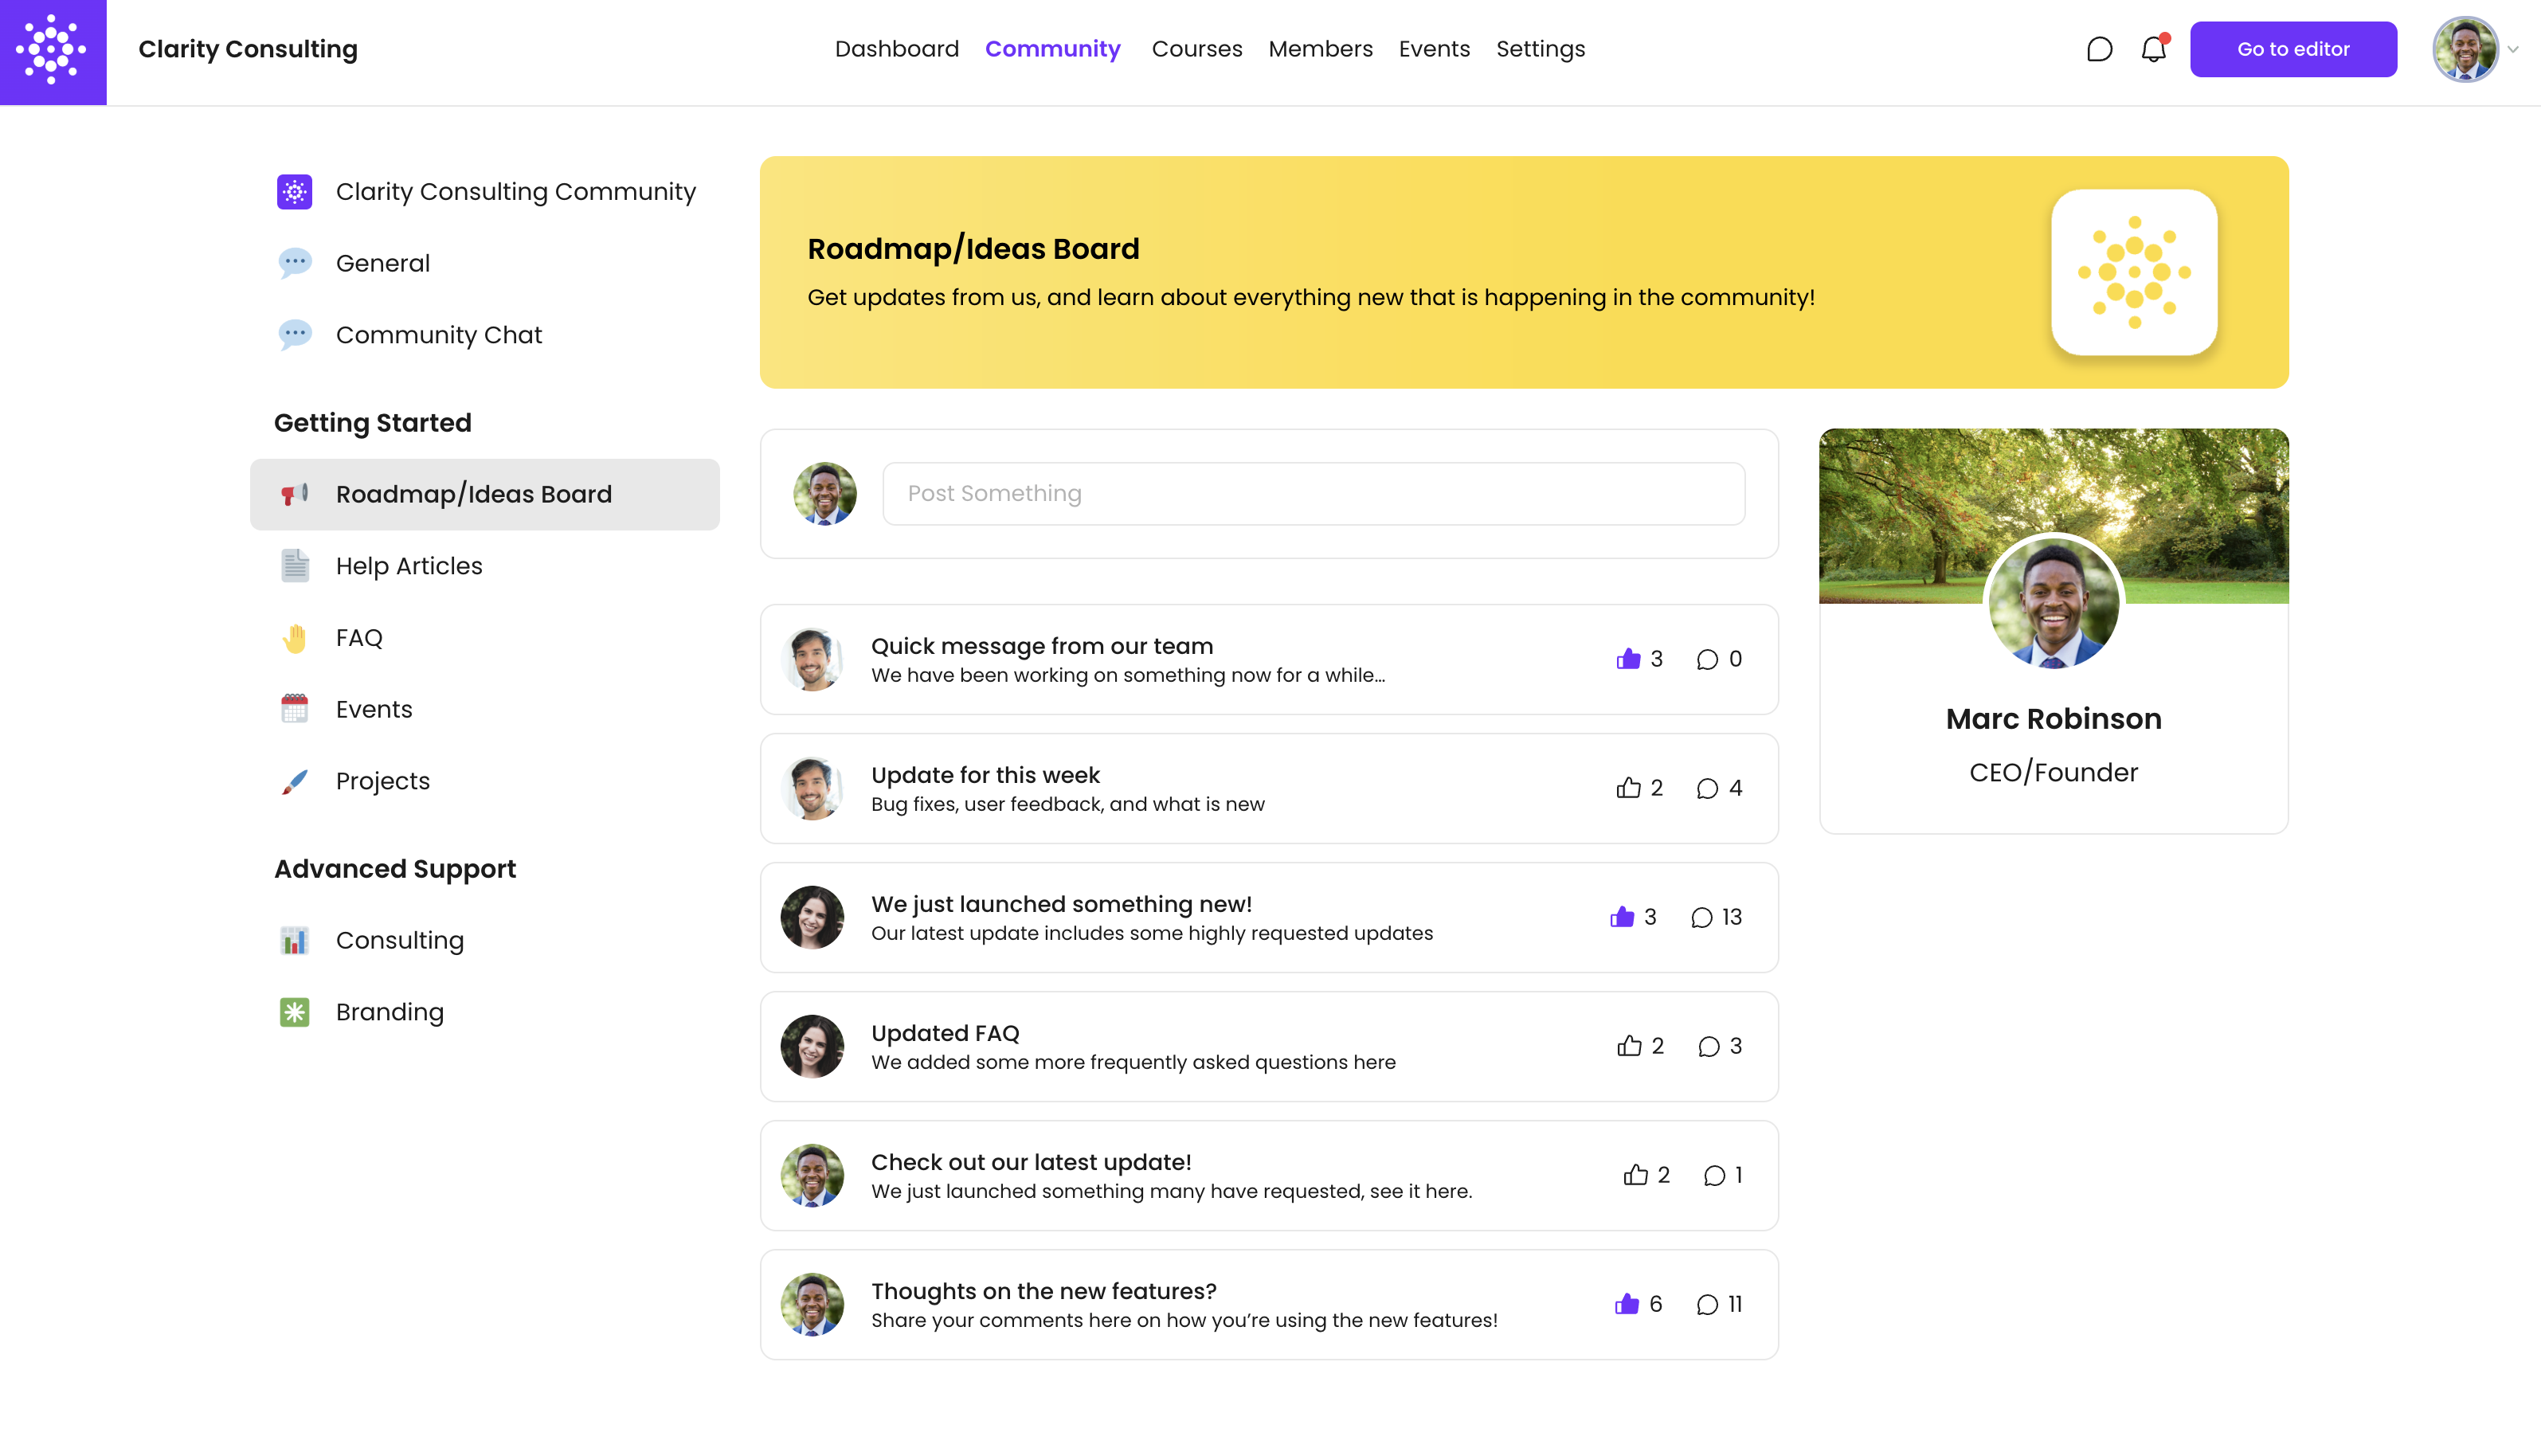Switch to the Courses tab

[x=1196, y=49]
